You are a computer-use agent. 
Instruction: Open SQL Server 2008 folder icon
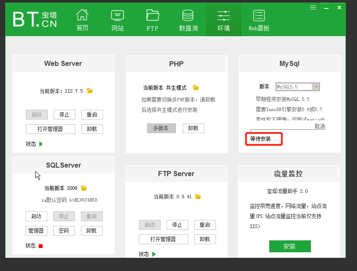pos(84,188)
